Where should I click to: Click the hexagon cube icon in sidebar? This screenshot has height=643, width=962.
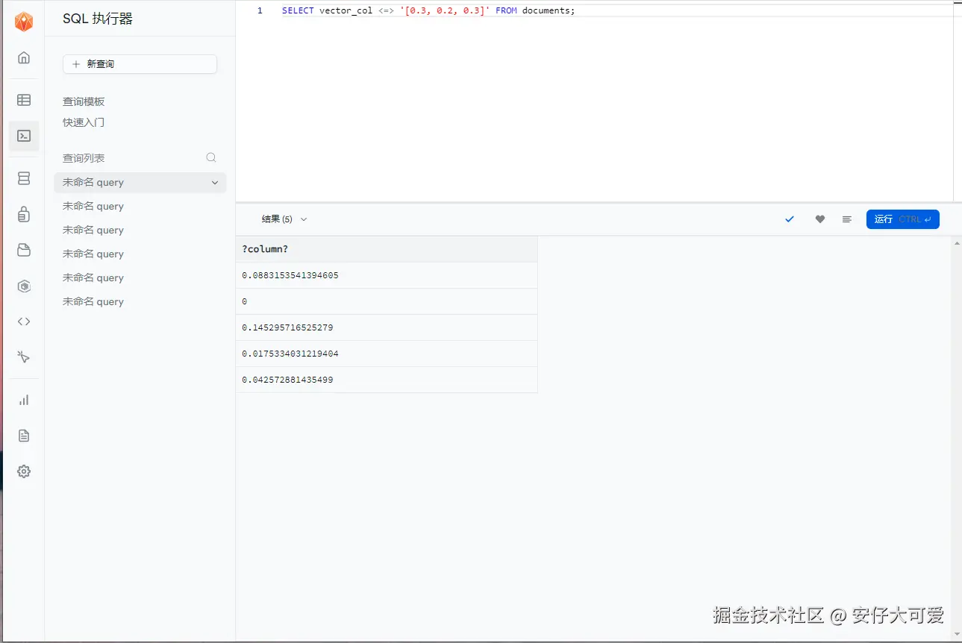click(x=24, y=286)
